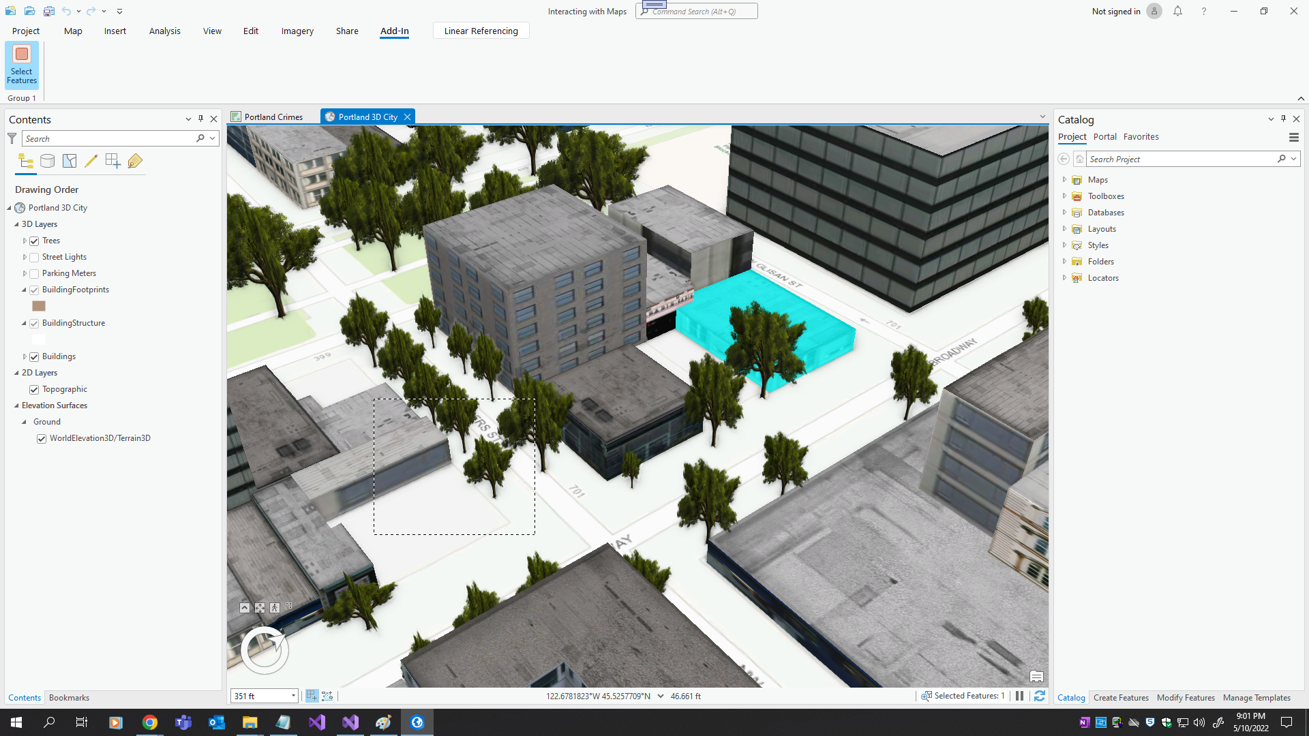Click the List By Editing pencil icon
Viewport: 1309px width, 736px height.
click(91, 162)
